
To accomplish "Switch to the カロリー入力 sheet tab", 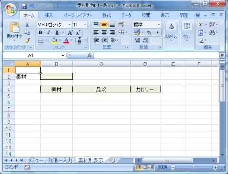I will pos(60,160).
